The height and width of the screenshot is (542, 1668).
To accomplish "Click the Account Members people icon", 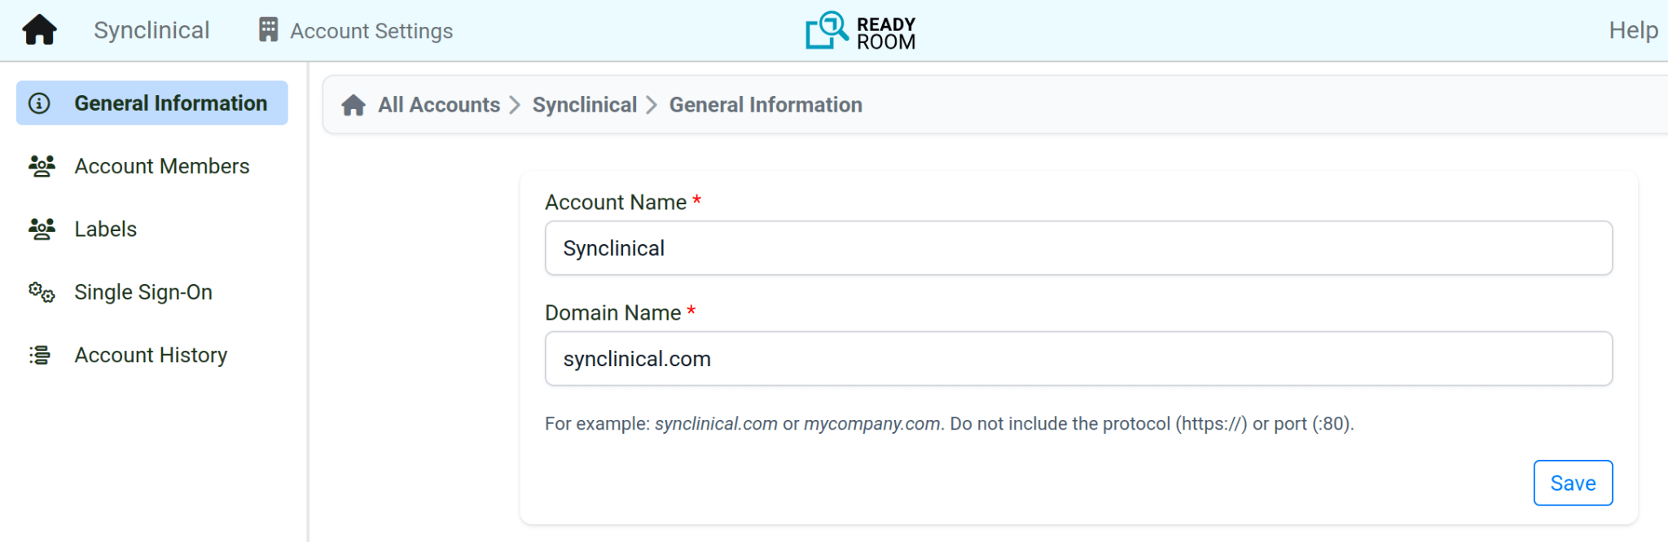I will pyautogui.click(x=42, y=166).
